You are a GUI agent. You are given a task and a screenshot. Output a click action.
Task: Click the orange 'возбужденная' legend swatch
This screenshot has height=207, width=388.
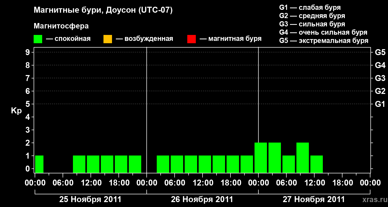coord(108,39)
